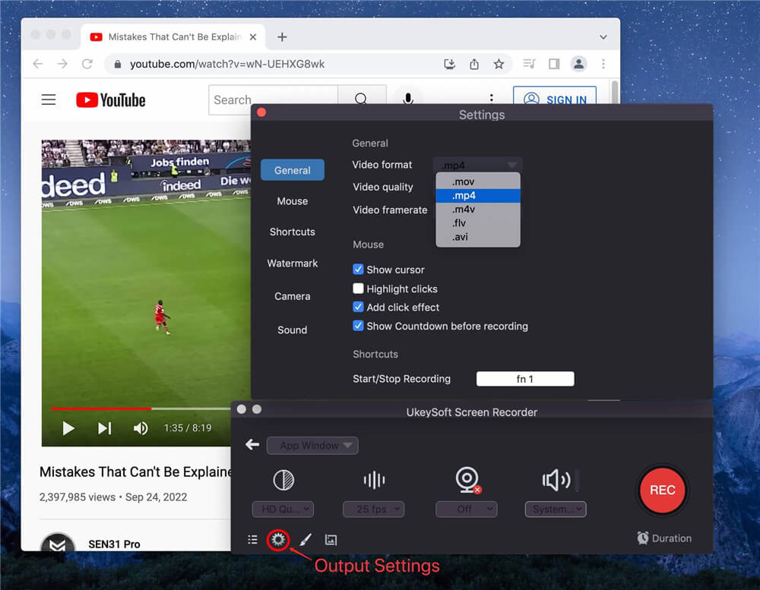
Task: Open a new browser tab
Action: [282, 36]
